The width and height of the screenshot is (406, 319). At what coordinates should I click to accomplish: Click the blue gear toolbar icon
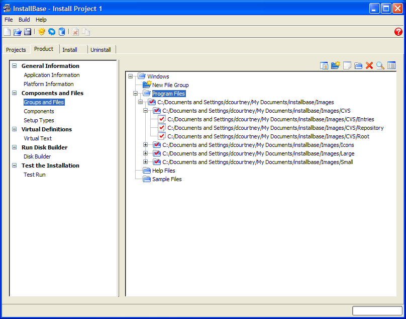(x=52, y=32)
